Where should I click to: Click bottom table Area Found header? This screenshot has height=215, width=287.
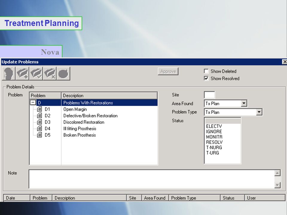pos(155,198)
